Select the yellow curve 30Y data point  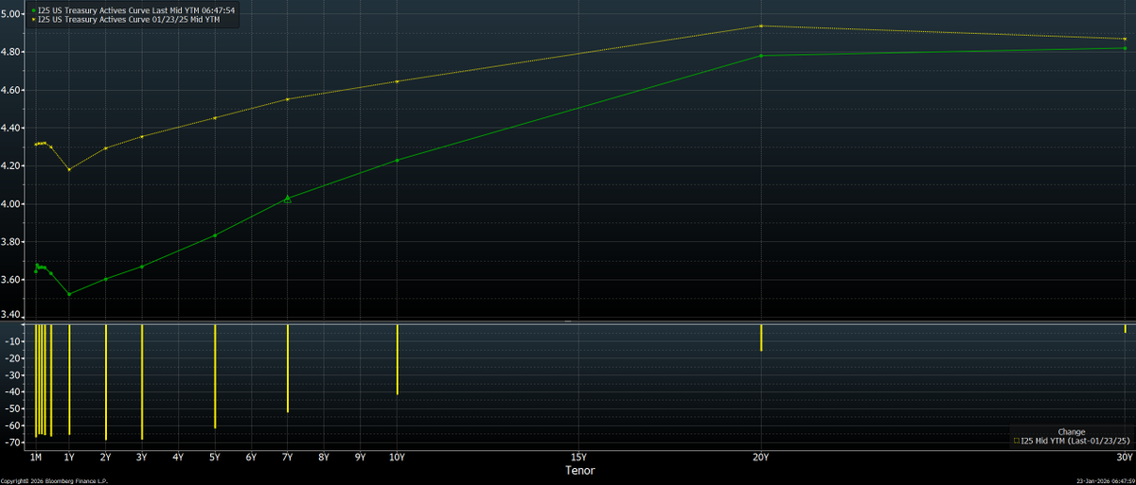(x=1124, y=39)
